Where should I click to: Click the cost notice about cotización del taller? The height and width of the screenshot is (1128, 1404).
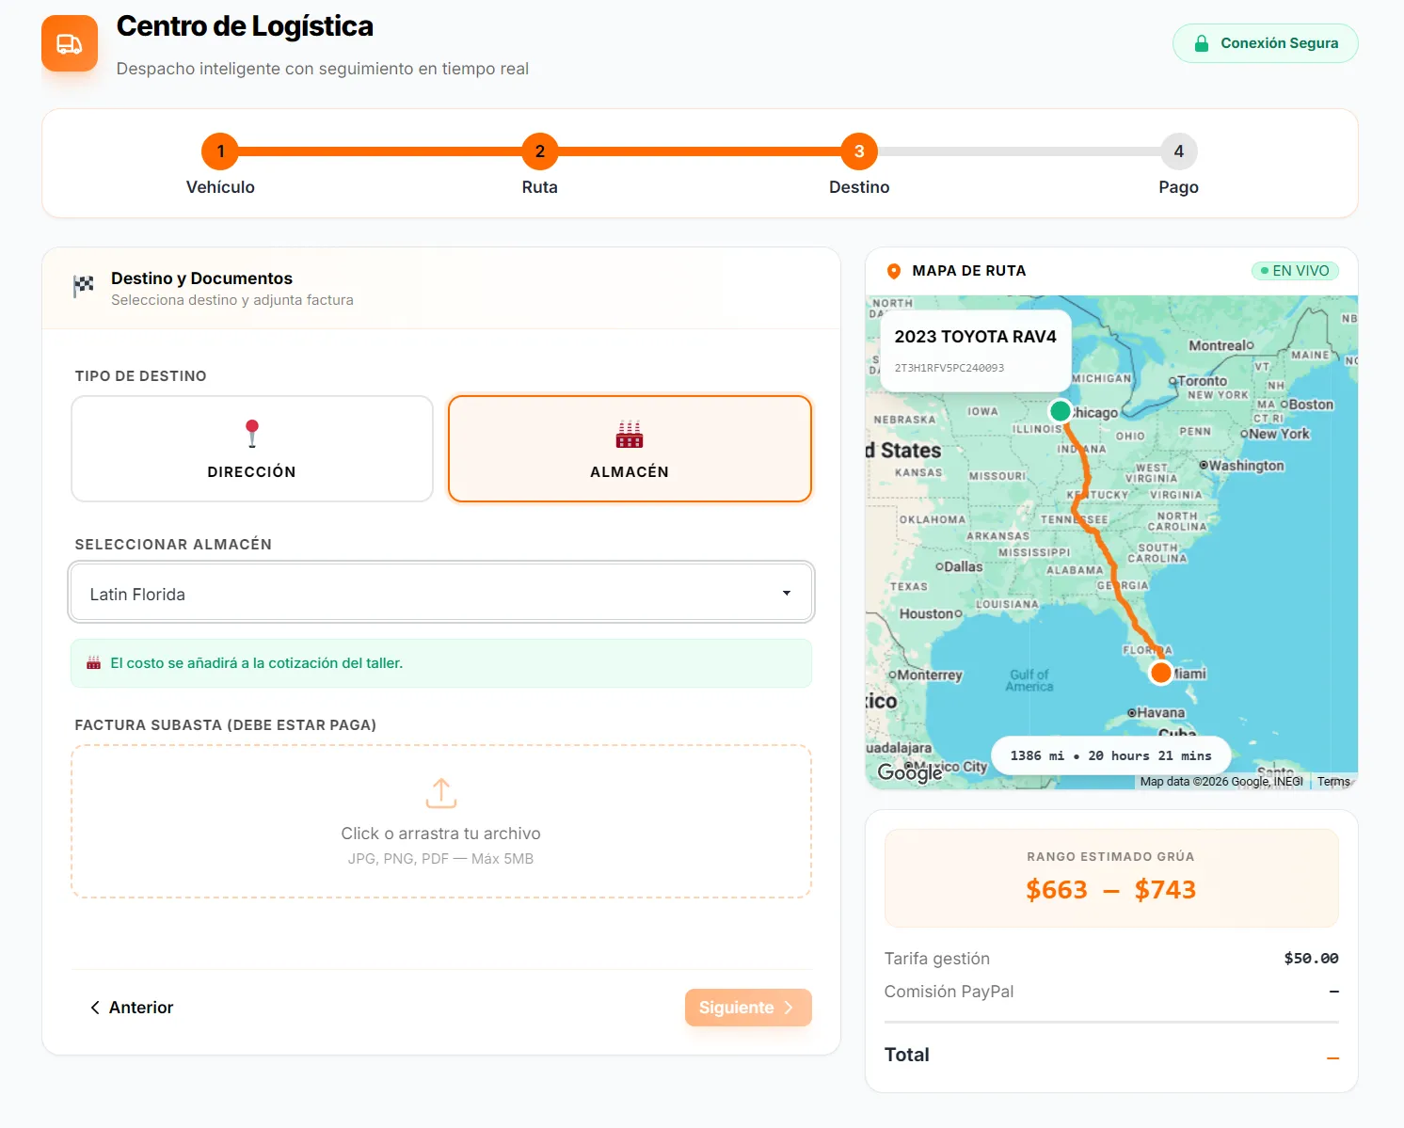[441, 663]
